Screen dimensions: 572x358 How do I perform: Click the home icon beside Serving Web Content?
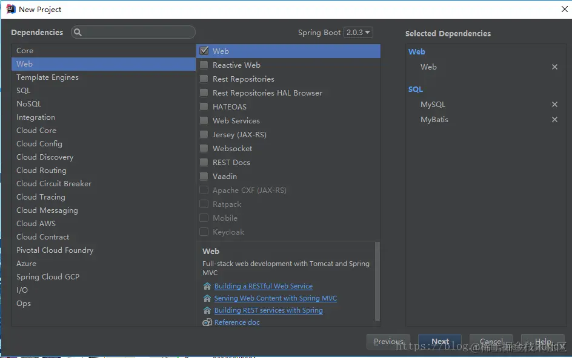(207, 298)
